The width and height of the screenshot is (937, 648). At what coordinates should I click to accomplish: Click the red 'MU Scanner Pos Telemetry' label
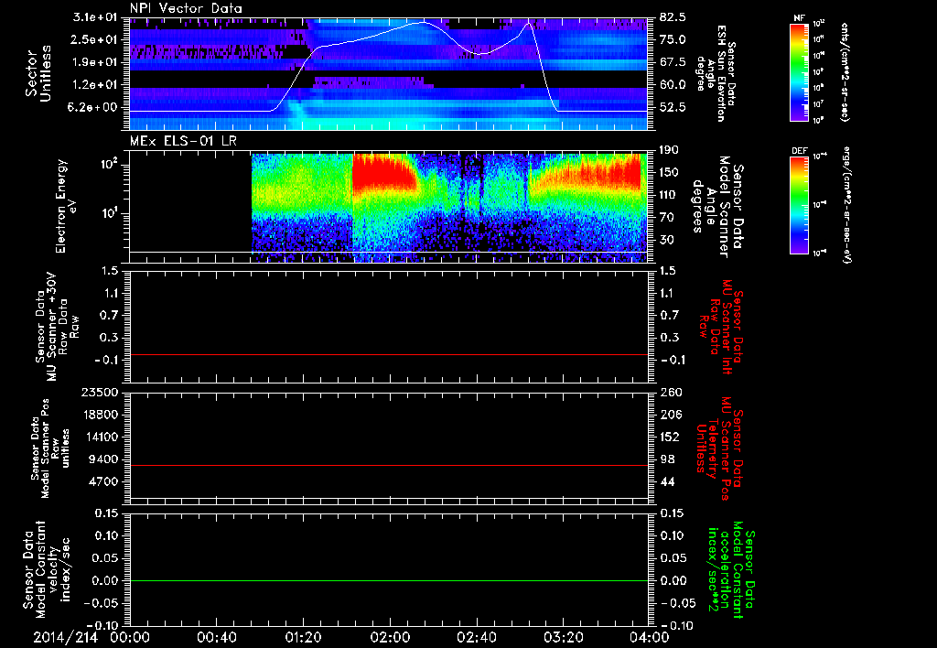pos(719,448)
